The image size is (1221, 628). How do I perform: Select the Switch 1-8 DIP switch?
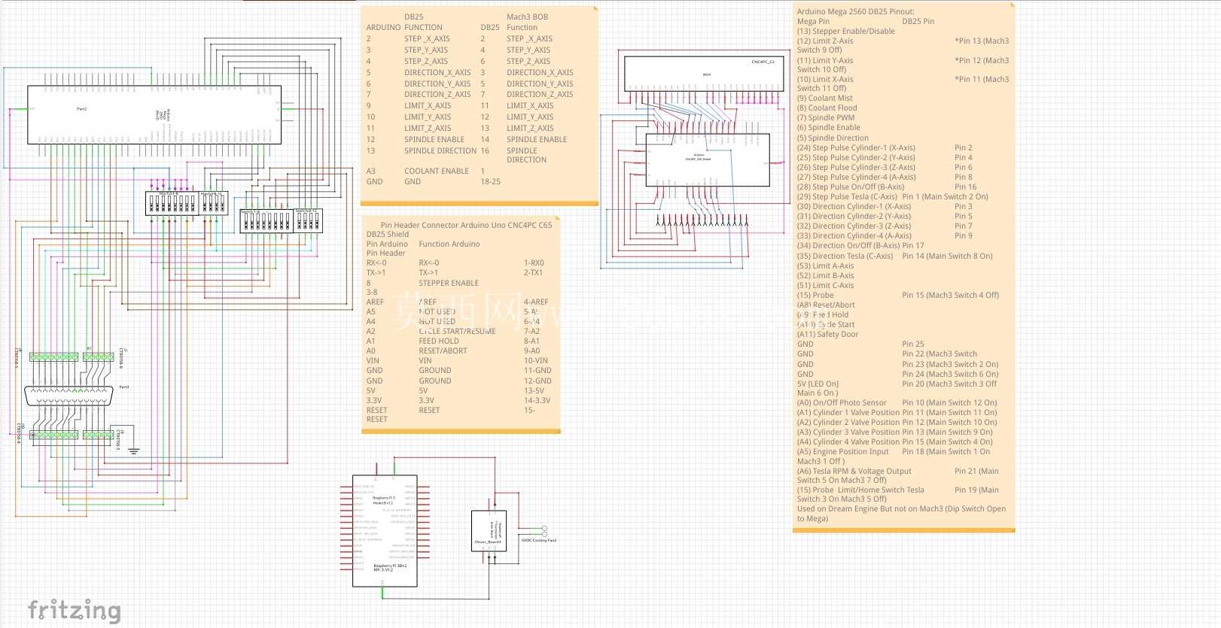pos(266,220)
